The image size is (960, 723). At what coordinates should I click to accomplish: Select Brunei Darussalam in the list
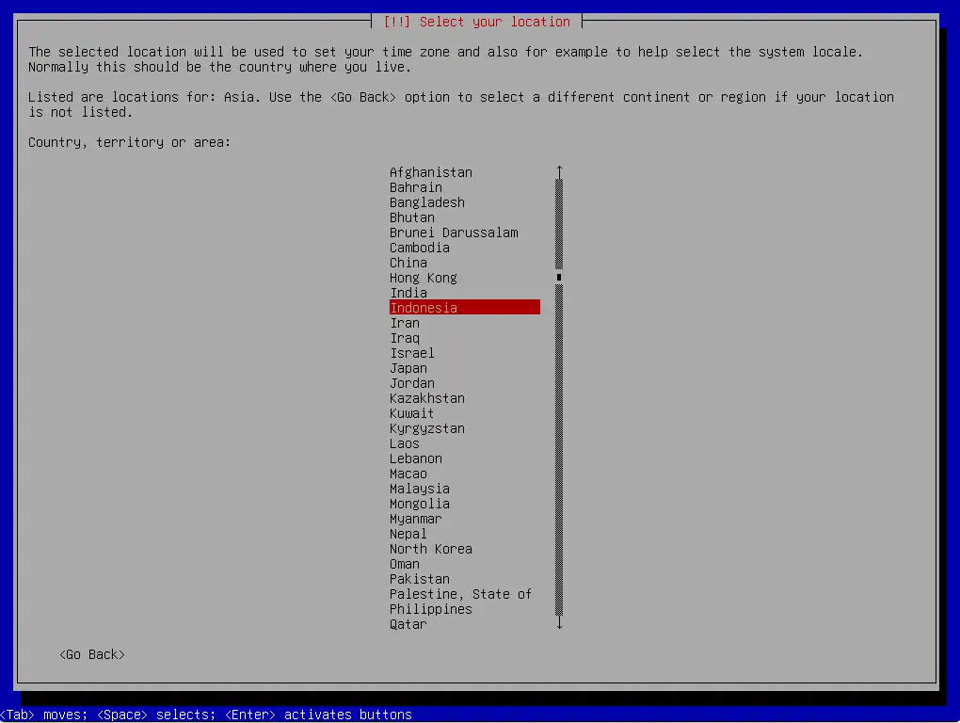pos(454,233)
